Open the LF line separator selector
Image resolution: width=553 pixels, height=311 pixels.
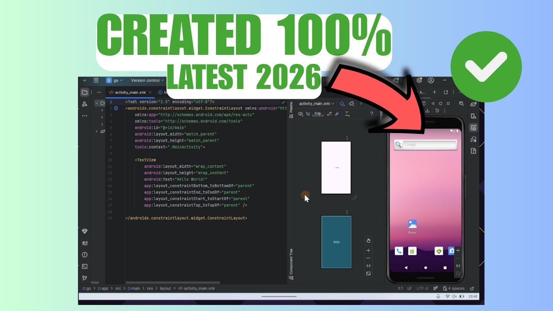pos(410,289)
